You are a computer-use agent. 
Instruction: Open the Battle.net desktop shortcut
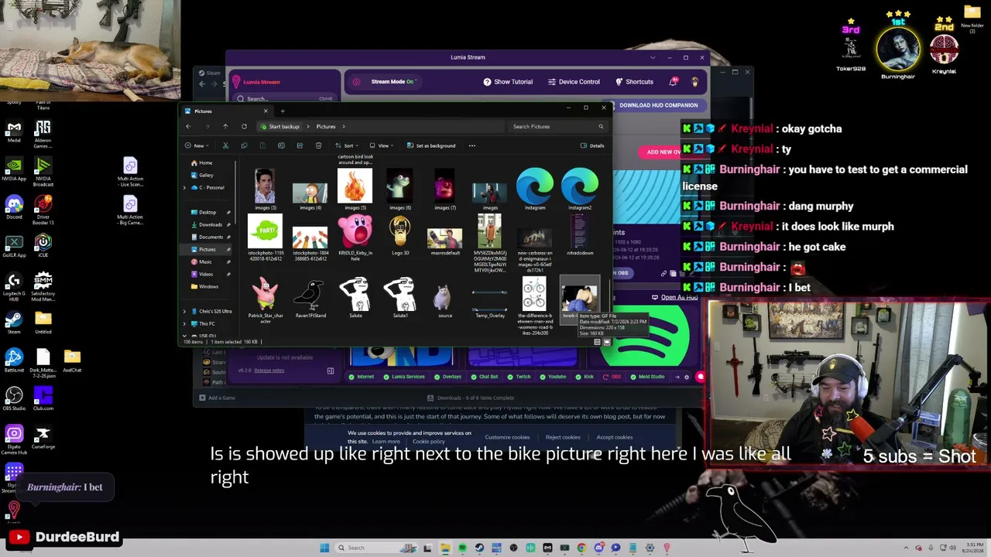tap(13, 360)
